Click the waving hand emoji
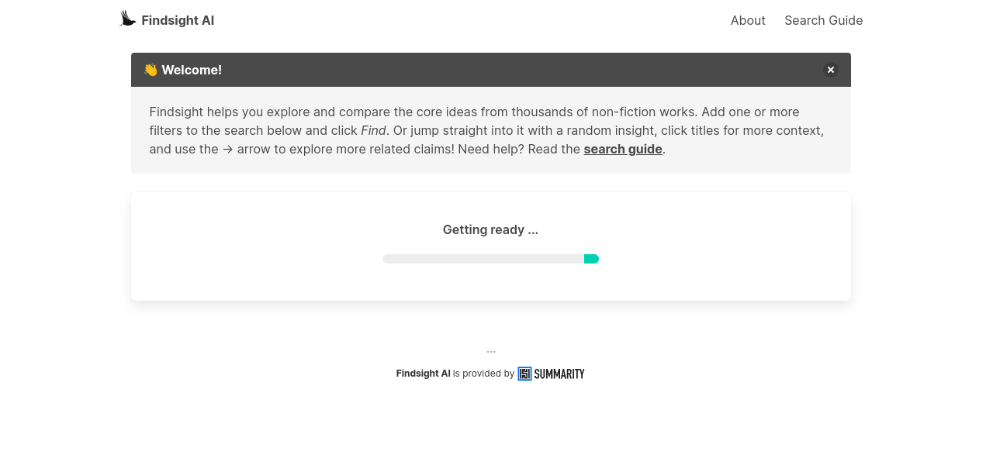The image size is (993, 465). (151, 70)
